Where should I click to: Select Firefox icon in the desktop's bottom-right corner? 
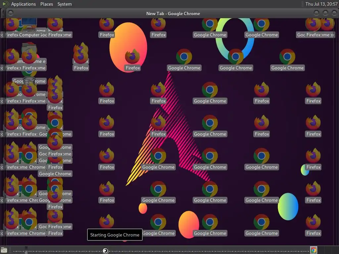click(313, 222)
